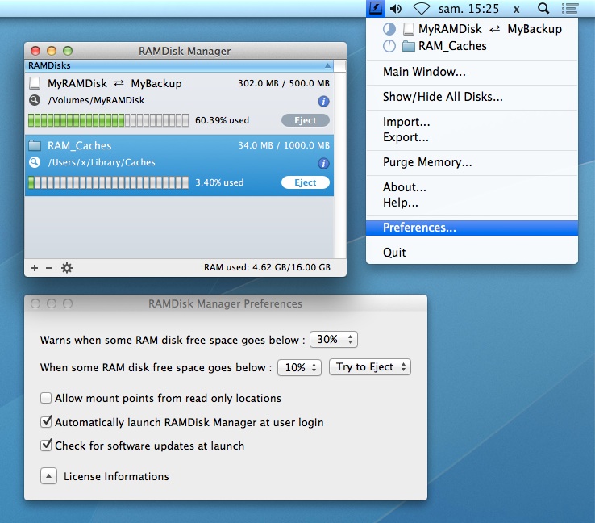Add a new RAM disk with plus
Viewport: 595px width, 523px height.
coord(35,268)
